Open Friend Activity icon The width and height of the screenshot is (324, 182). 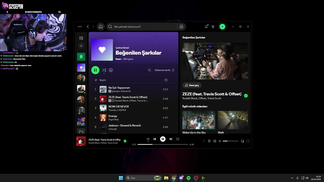[x=213, y=27]
